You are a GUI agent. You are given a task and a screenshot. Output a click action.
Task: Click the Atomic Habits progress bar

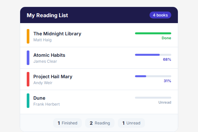click(x=153, y=55)
